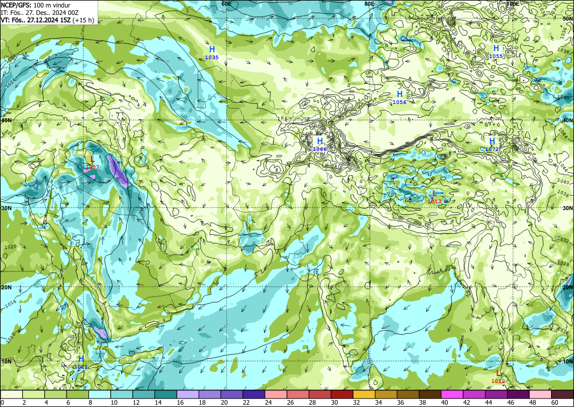Click the 60E longitude label
Image resolution: width=574 pixels, height=407 pixels.
point(227,3)
